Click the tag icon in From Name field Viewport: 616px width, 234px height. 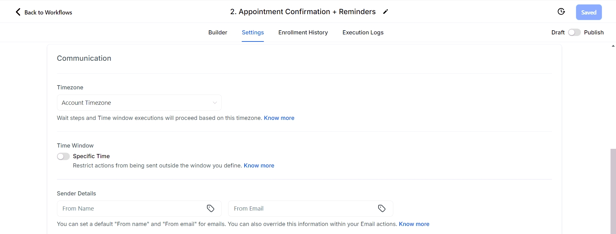(210, 209)
